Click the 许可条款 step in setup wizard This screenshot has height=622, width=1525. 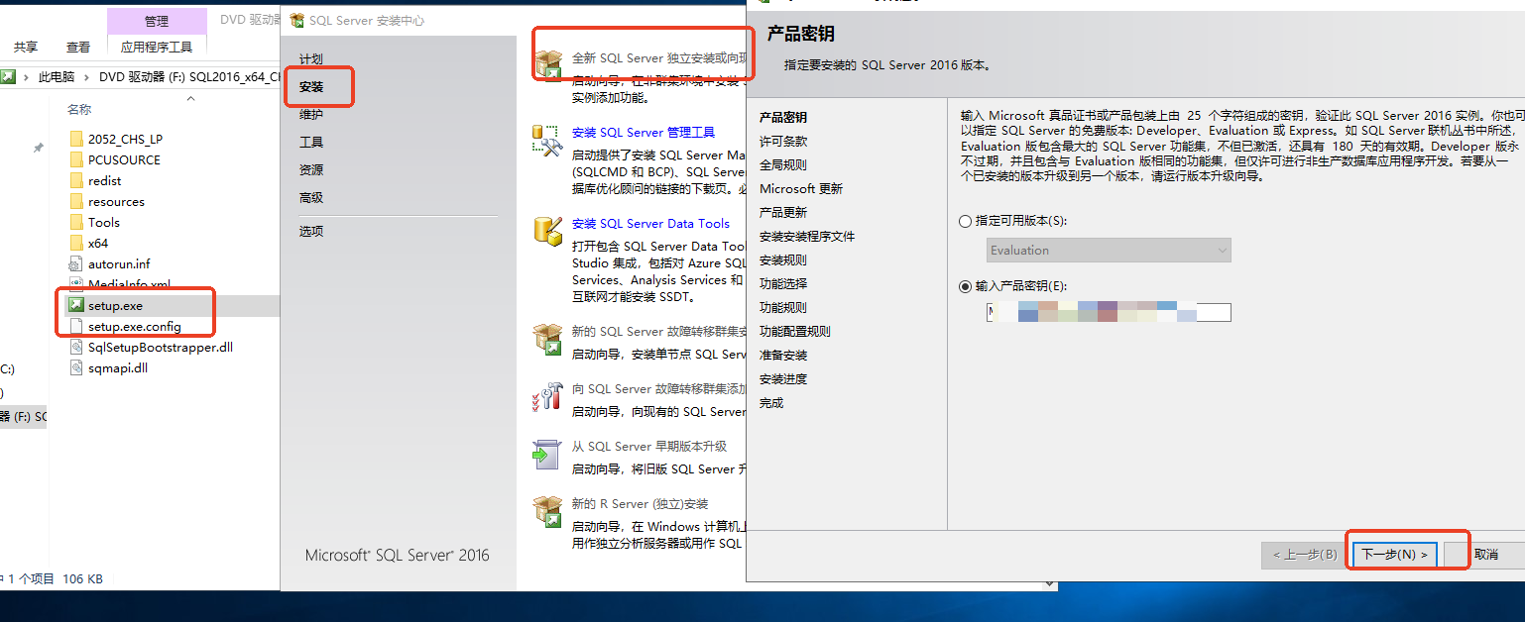pyautogui.click(x=783, y=142)
